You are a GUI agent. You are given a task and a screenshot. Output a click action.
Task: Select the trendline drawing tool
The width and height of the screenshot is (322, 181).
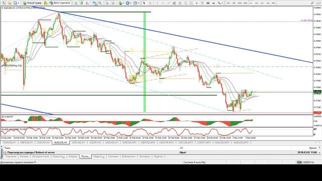[x=169, y=3]
